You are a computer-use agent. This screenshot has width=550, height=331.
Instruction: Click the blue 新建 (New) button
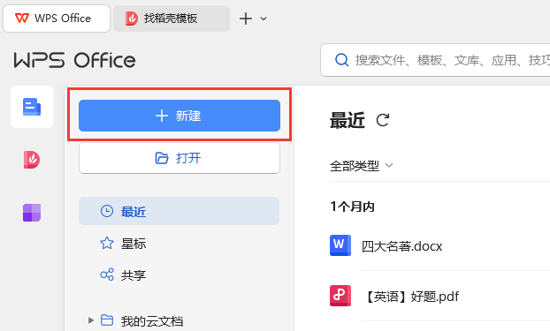coord(180,116)
